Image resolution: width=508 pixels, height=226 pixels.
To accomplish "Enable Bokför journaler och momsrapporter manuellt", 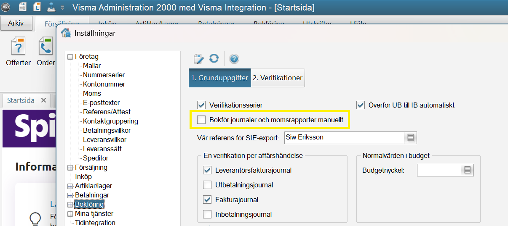I will click(x=201, y=120).
